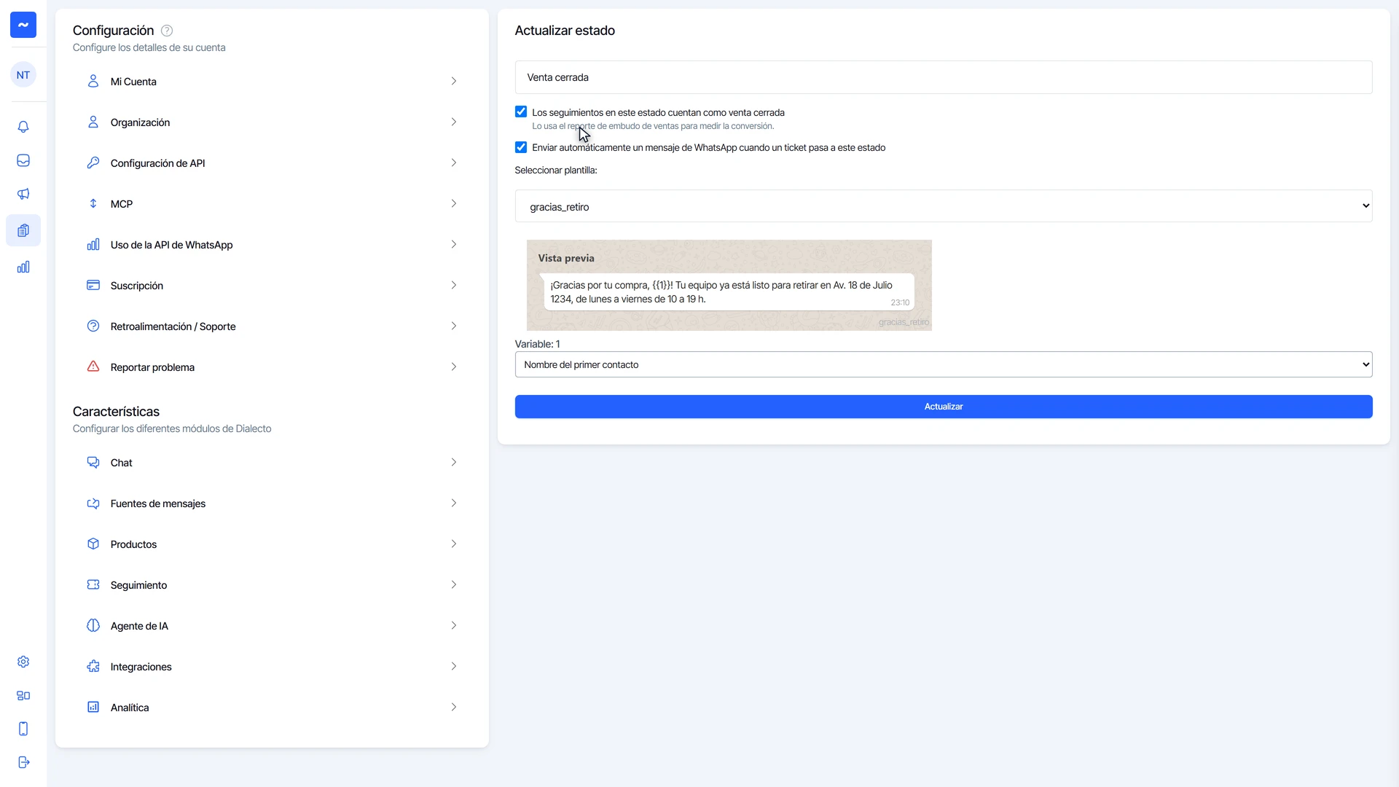1399x787 pixels.
Task: Click the box icon for Productos
Action: (x=93, y=544)
